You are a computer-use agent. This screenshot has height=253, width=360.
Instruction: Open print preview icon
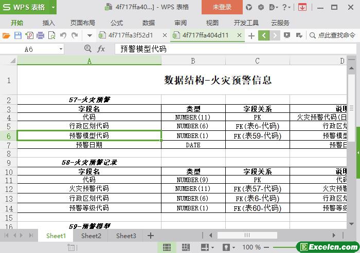pos(51,35)
